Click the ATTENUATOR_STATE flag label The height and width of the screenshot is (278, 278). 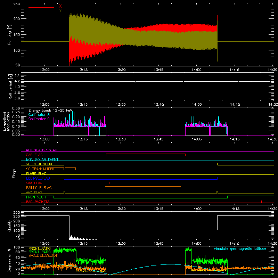pos(42,150)
